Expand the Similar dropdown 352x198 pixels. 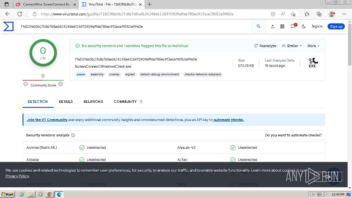(x=292, y=46)
